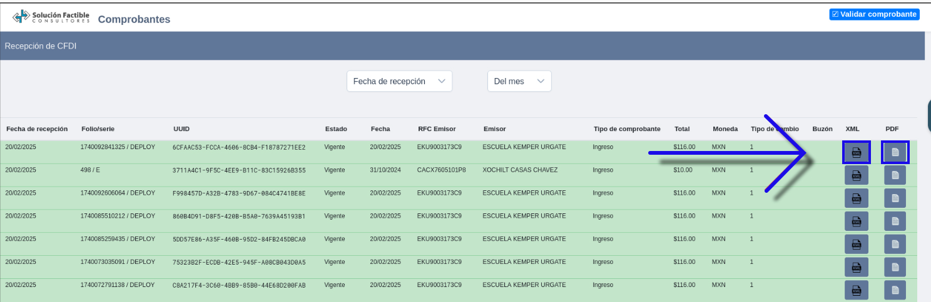931x302 pixels.
Task: Open PDF for folio 1740092606064
Action: point(895,198)
